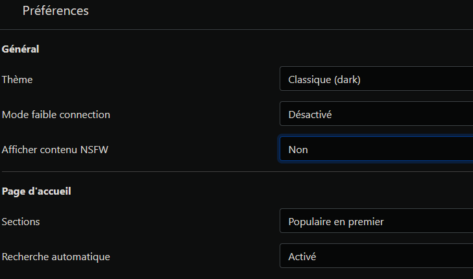Click the divider line below Préférences title
The image size is (473, 279).
click(236, 29)
